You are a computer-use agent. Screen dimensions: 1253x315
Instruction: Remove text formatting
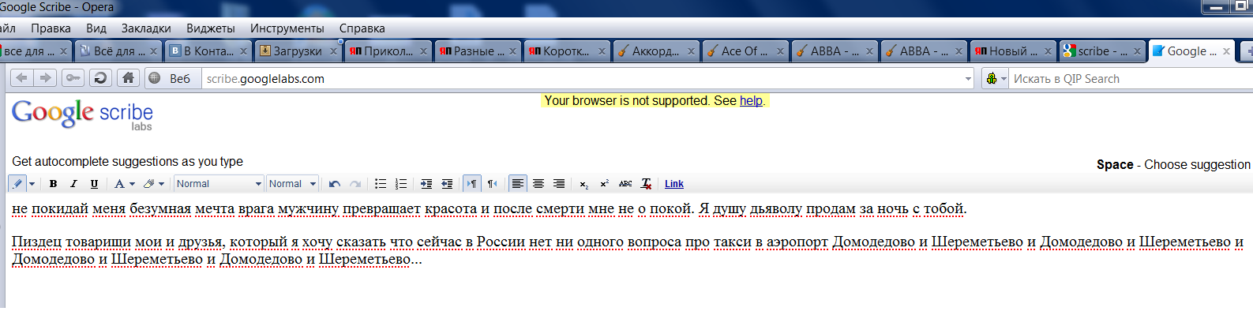(646, 183)
